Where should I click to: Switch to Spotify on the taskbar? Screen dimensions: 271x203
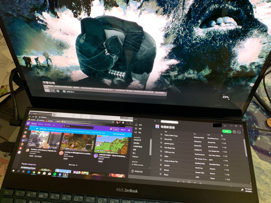coord(55,174)
